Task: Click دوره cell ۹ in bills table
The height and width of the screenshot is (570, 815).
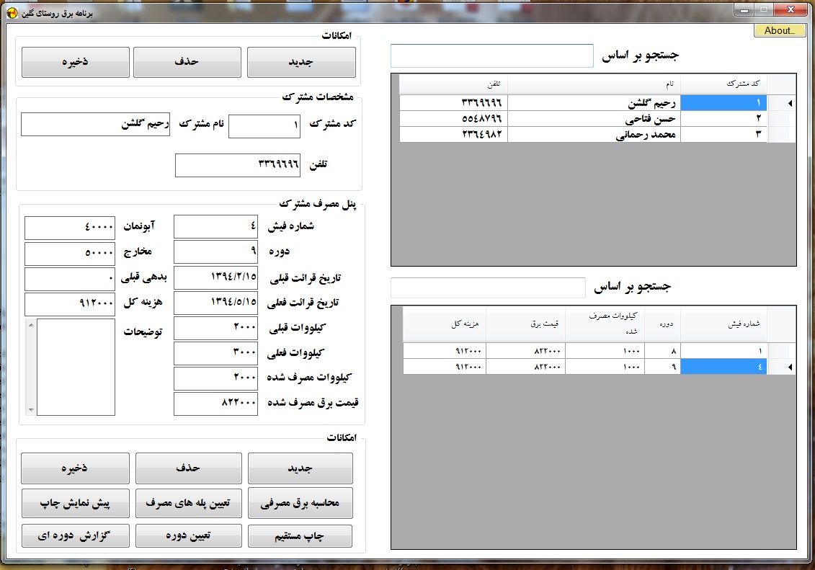Action: click(x=663, y=367)
